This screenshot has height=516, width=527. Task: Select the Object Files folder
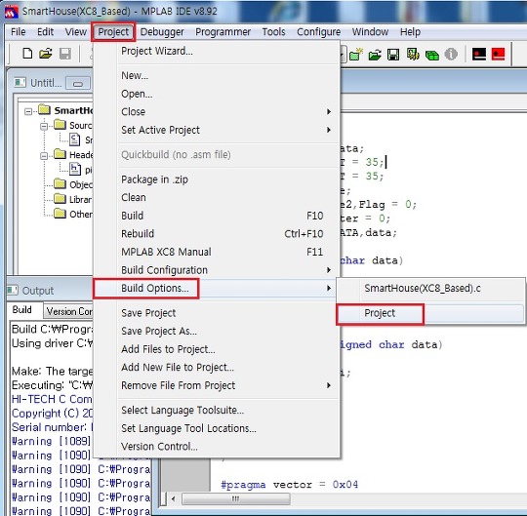click(x=61, y=183)
